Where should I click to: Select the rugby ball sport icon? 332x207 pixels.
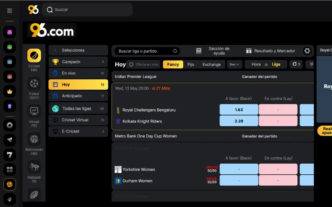point(34,195)
